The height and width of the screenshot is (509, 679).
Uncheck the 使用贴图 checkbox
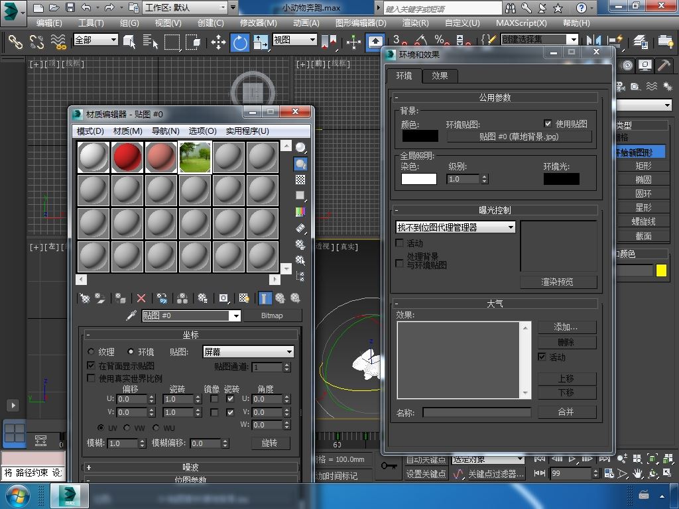tap(548, 124)
